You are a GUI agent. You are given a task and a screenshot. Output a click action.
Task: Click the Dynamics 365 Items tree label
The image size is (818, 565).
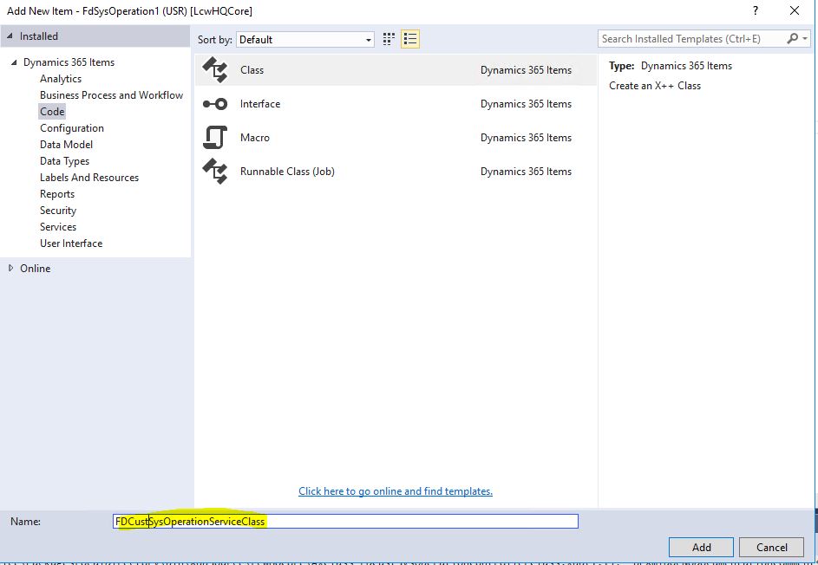pos(69,62)
